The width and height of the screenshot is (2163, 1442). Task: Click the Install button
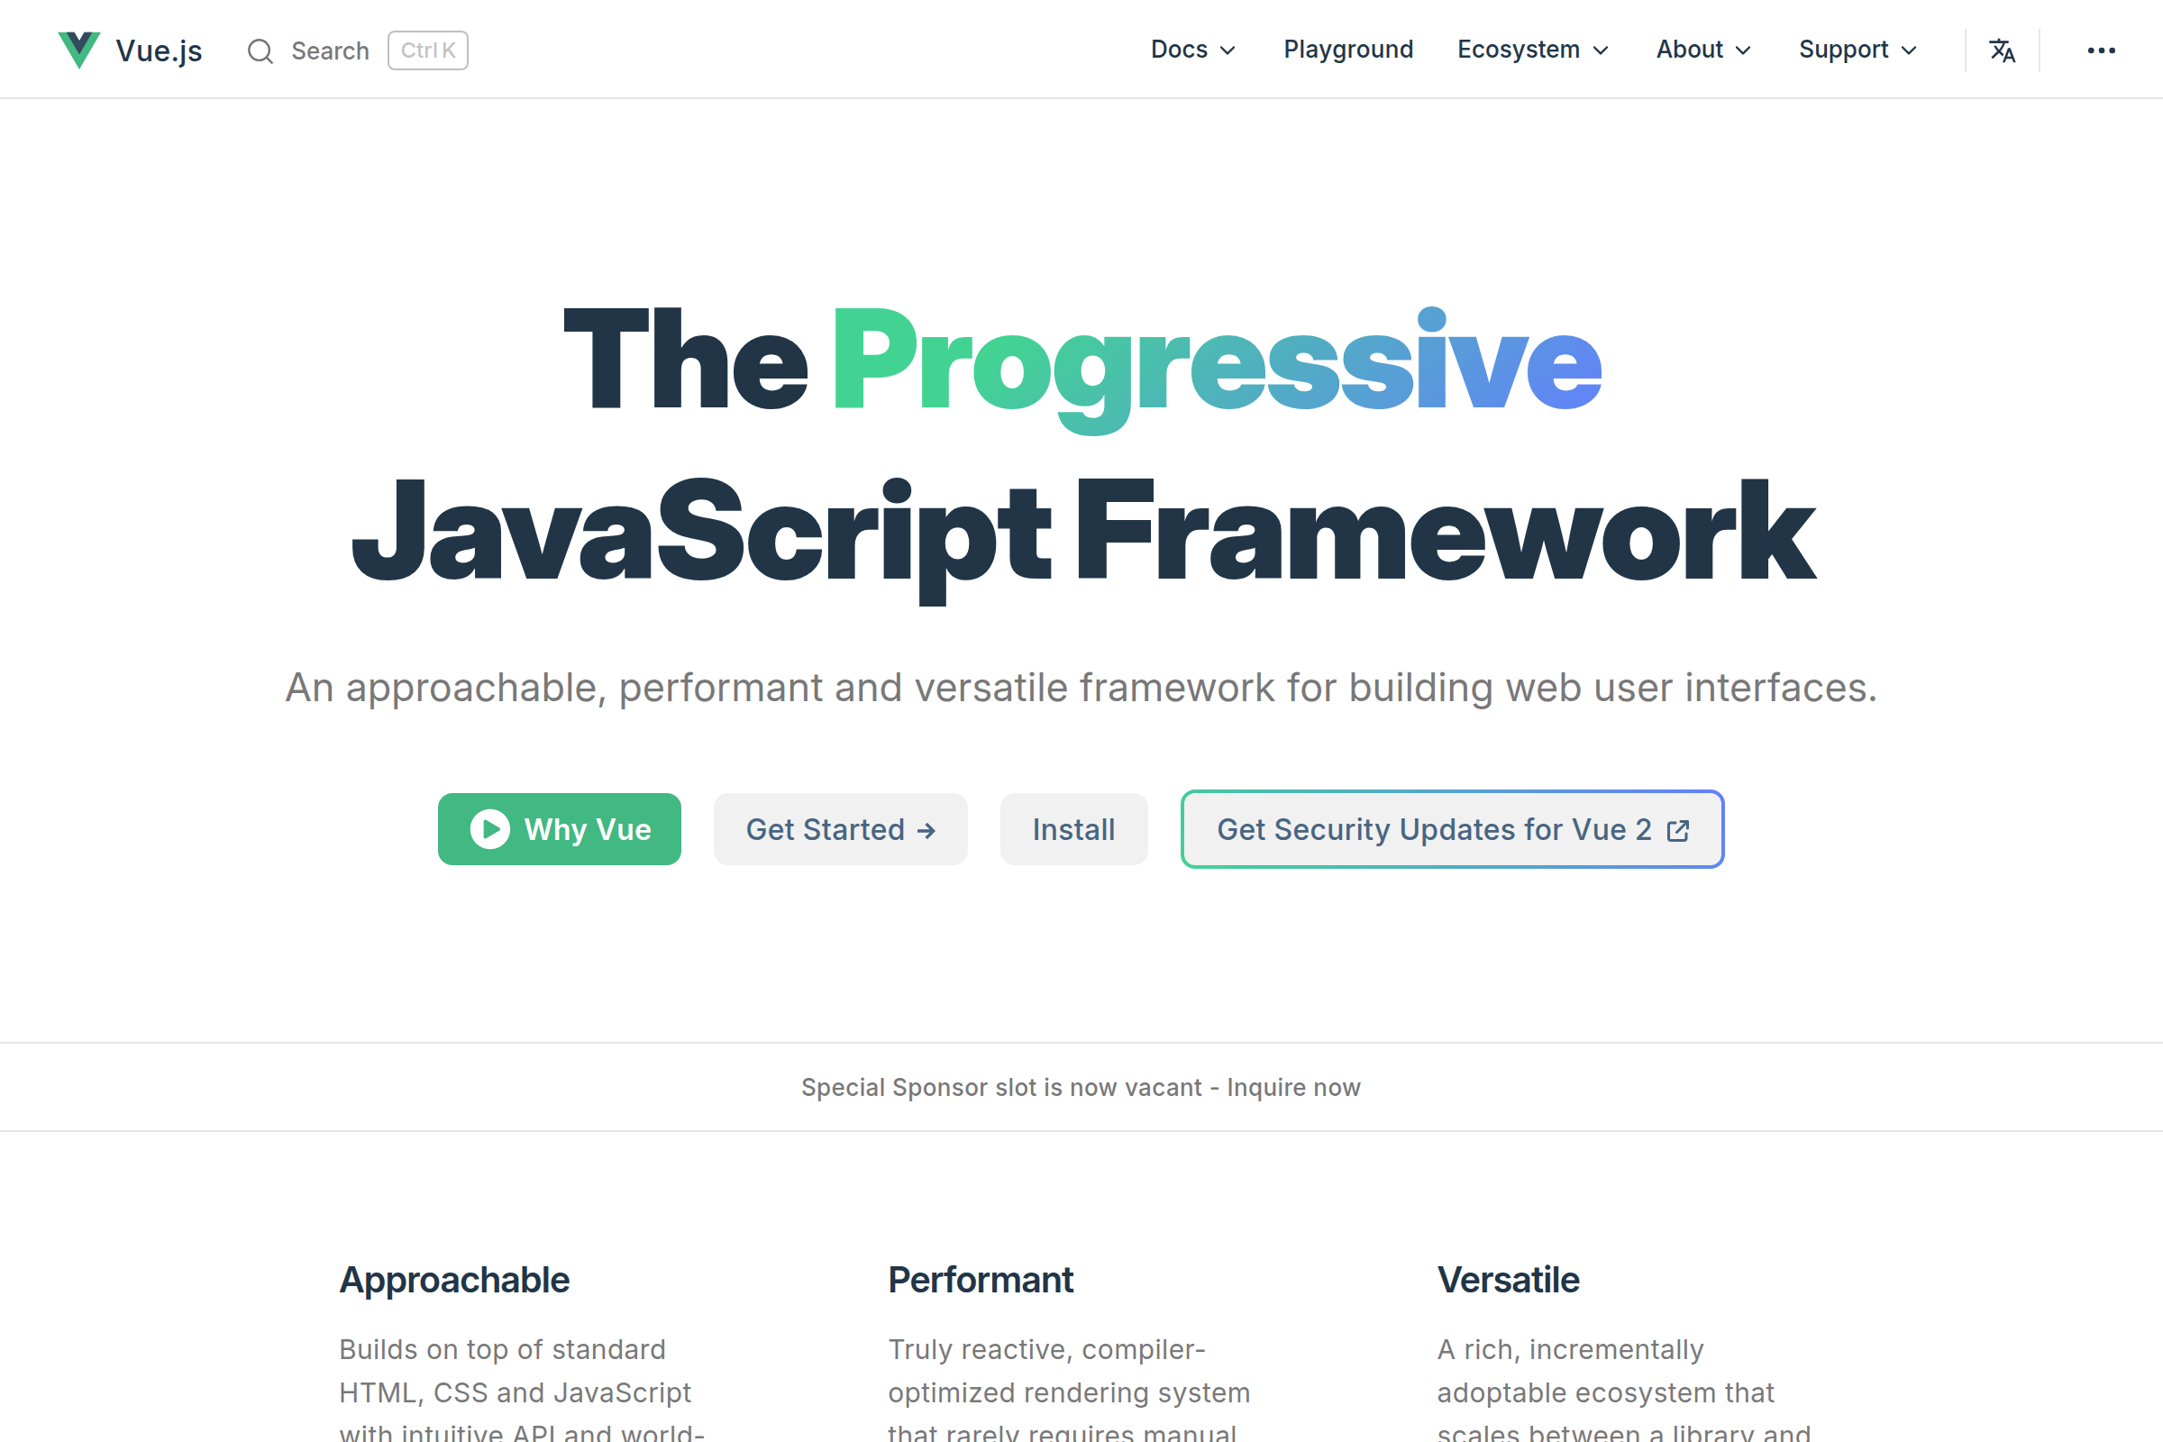click(x=1073, y=828)
